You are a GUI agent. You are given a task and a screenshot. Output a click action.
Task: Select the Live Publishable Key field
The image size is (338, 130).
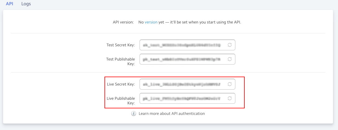coord(182,99)
